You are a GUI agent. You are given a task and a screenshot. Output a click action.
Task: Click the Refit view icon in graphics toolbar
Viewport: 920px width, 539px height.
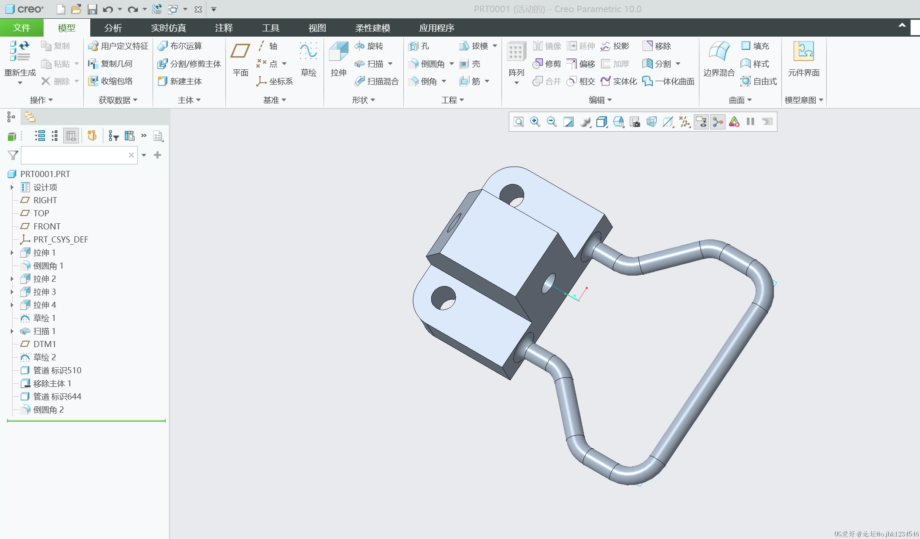(x=518, y=122)
